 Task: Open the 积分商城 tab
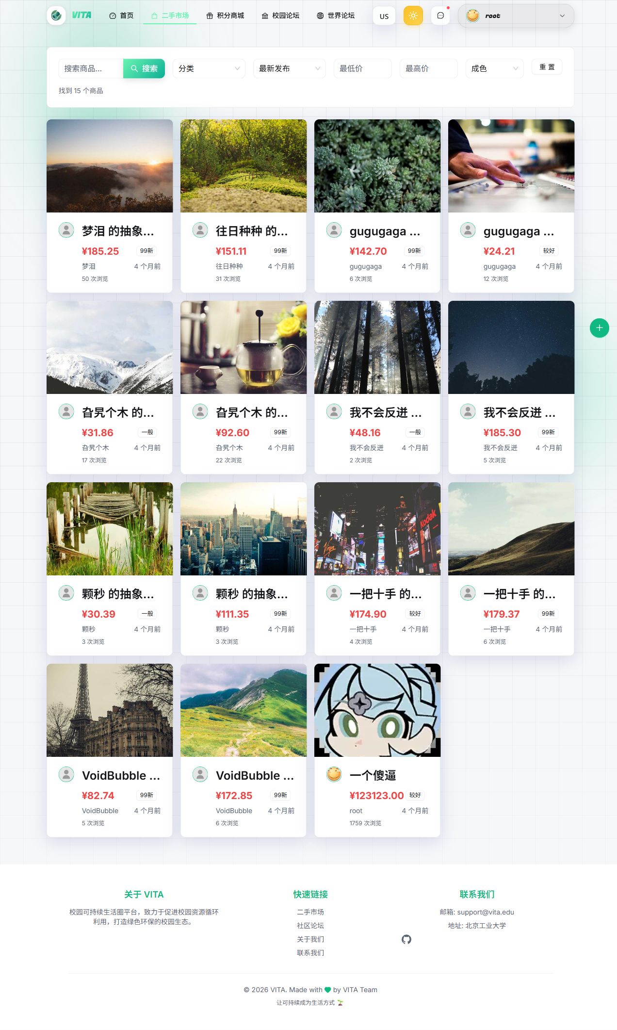225,16
